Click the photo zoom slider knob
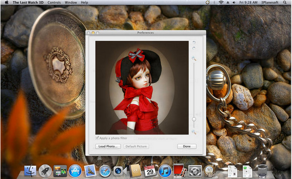The image size is (292, 179). point(194,119)
